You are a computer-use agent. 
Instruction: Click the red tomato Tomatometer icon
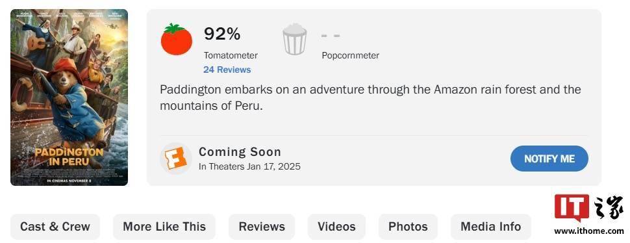177,39
